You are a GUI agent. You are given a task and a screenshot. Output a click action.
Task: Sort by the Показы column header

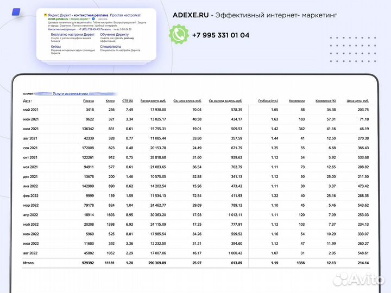[x=88, y=101]
